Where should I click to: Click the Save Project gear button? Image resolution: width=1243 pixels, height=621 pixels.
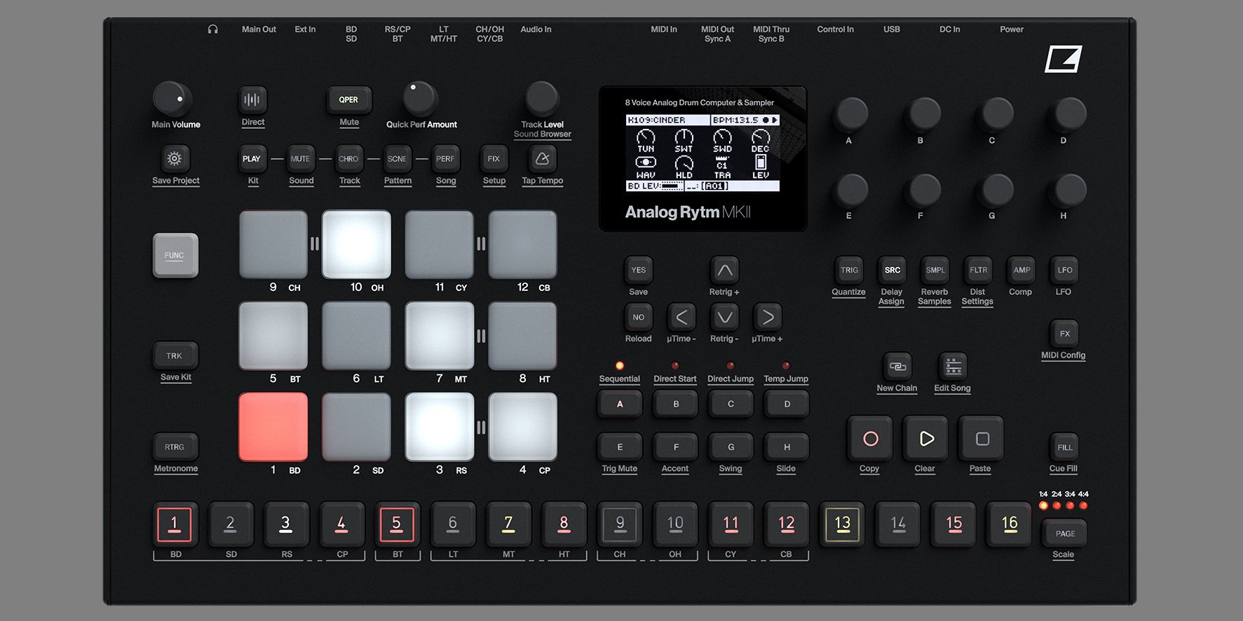[x=175, y=159]
